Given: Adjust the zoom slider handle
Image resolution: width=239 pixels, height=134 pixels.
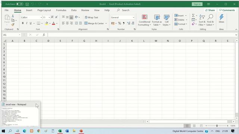Looking at the screenshot, I should point(217,126).
